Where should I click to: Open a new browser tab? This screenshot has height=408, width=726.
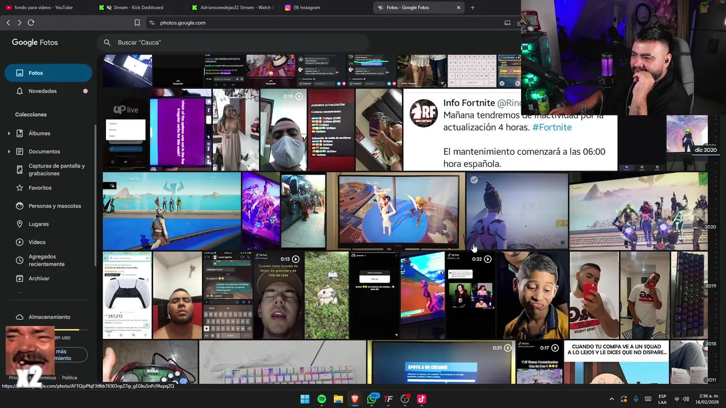472,7
